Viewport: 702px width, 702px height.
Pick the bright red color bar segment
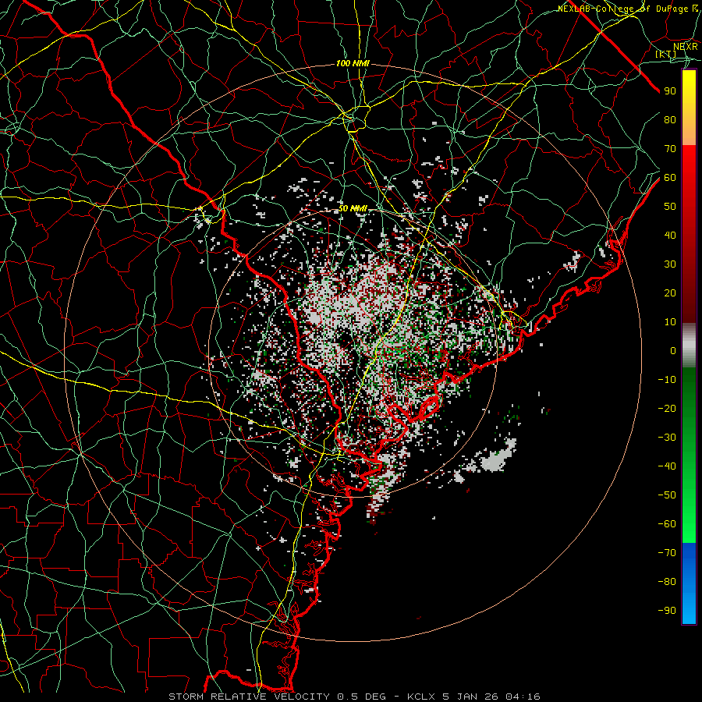pos(689,164)
